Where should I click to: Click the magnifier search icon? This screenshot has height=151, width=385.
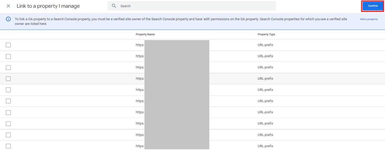114,6
